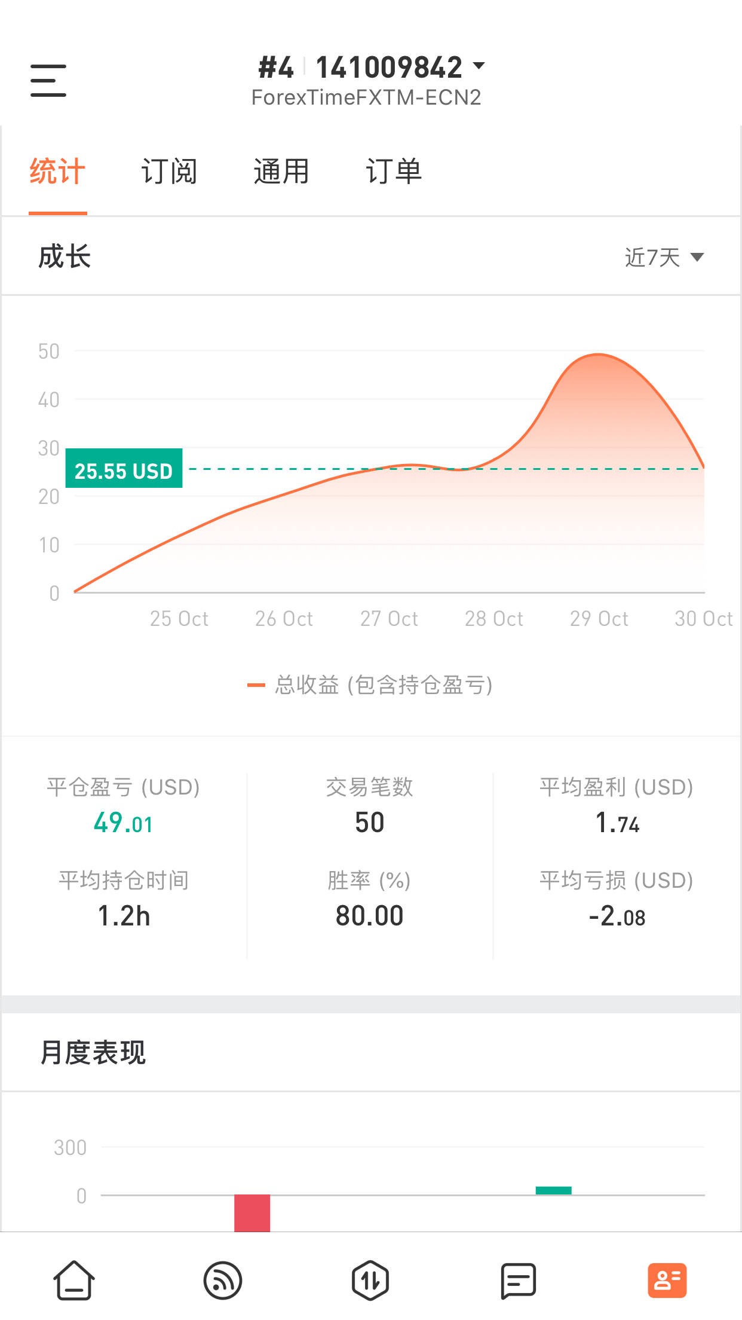
Task: Expand account 141009842 selector arrow
Action: click(479, 65)
